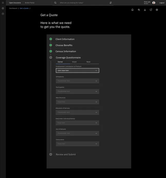Click Census Information completed checkmark
The width and height of the screenshot is (166, 178).
[x=51, y=51]
